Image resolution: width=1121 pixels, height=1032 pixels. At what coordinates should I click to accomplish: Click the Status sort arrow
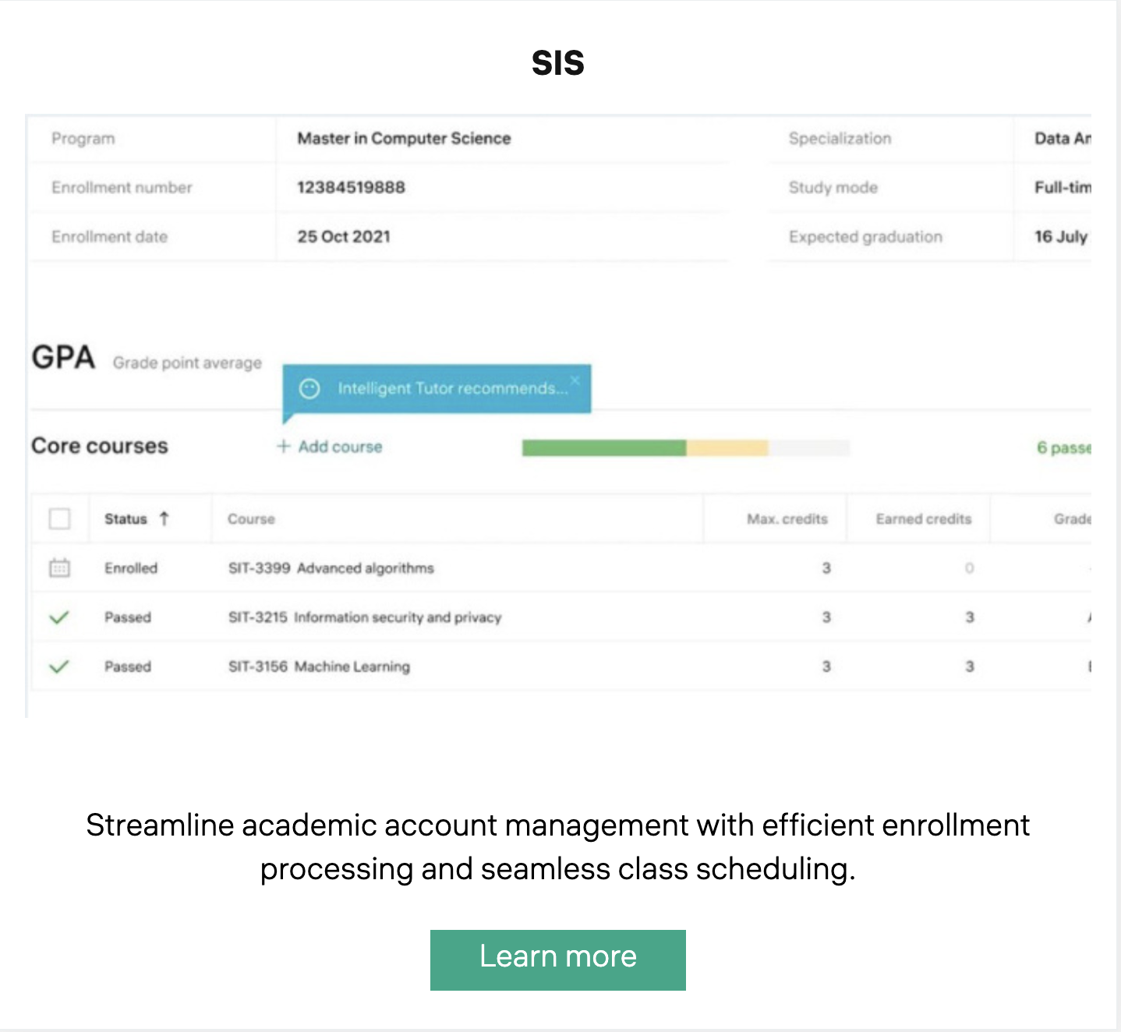[x=164, y=518]
